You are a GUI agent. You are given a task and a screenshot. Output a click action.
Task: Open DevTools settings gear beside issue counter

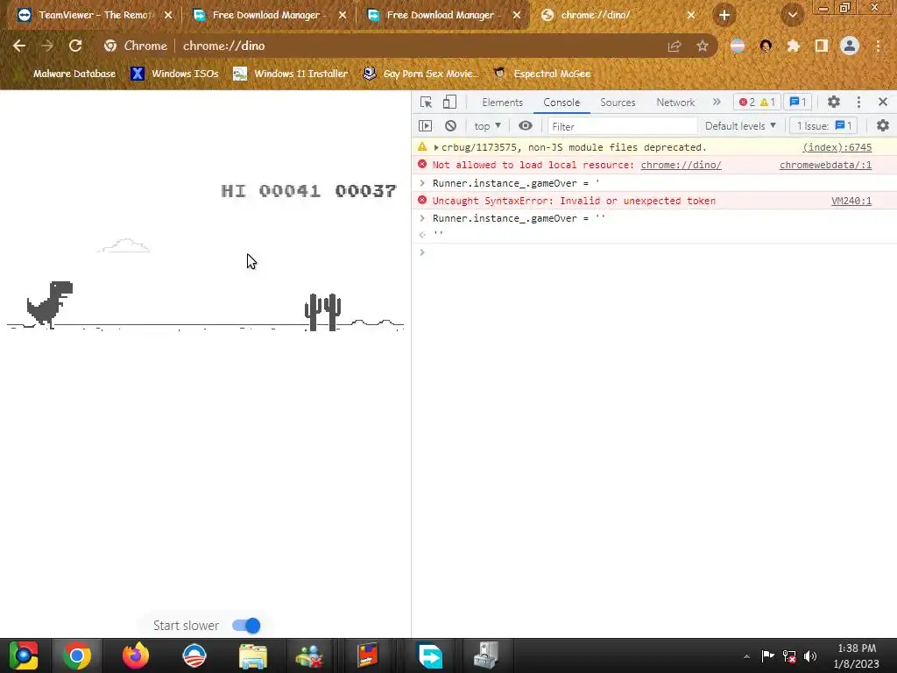point(834,102)
